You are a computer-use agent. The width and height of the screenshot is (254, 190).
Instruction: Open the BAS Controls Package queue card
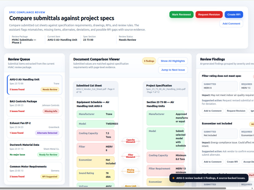pos(35,107)
